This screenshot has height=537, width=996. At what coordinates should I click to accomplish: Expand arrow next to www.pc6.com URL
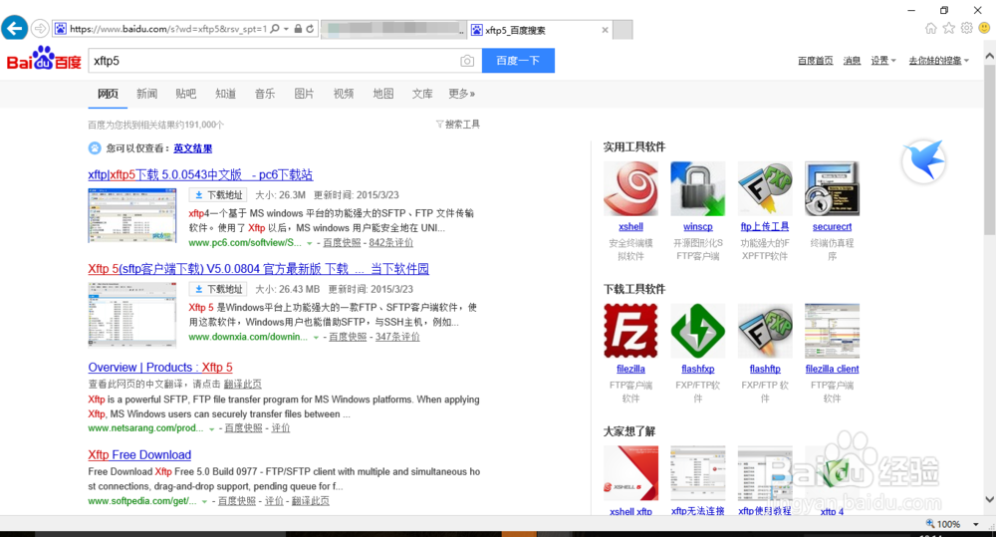pyautogui.click(x=310, y=243)
